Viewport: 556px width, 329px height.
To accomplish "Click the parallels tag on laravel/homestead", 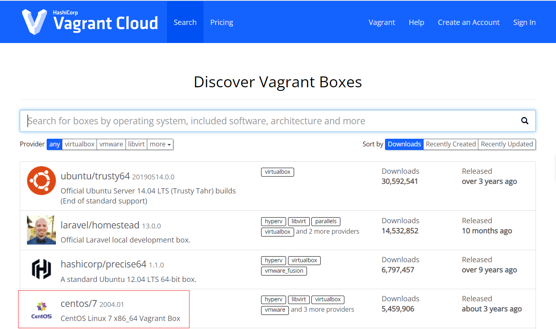I will (326, 221).
